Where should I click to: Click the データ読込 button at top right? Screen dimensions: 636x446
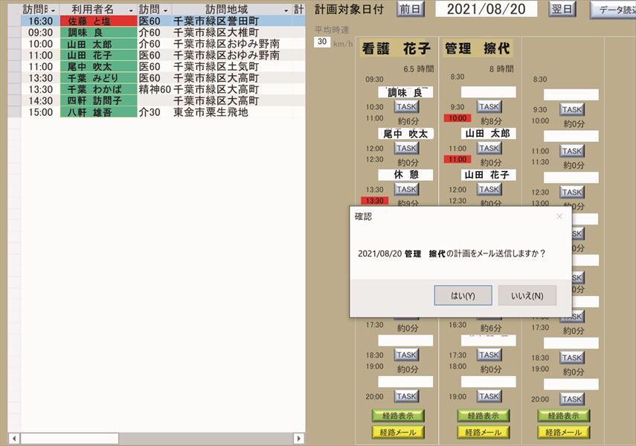613,10
